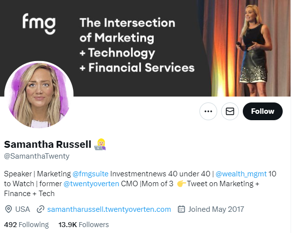The width and height of the screenshot is (295, 233).
Task: Click the link chain icon
Action: (x=40, y=209)
